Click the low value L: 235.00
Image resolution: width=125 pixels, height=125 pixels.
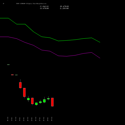[x=64, y=8]
